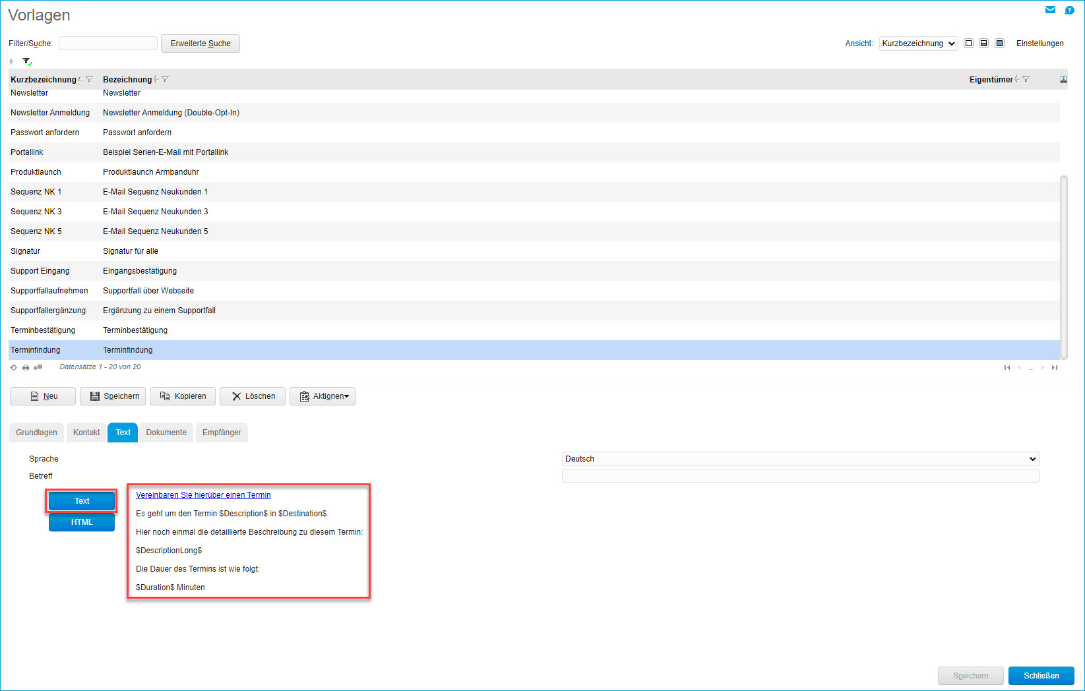Image resolution: width=1085 pixels, height=691 pixels.
Task: Click Speichern in the toolbar
Action: (113, 396)
